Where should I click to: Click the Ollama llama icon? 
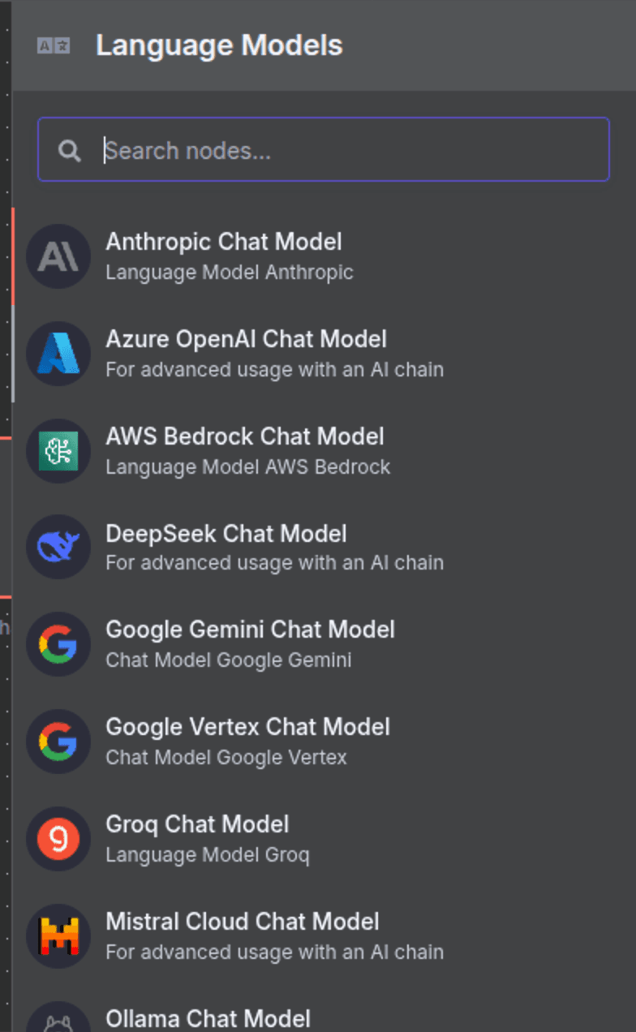pos(58,1018)
